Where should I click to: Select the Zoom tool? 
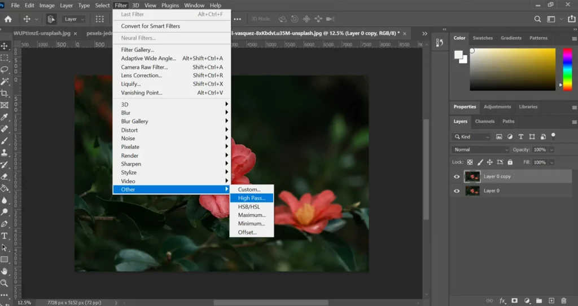(x=5, y=283)
